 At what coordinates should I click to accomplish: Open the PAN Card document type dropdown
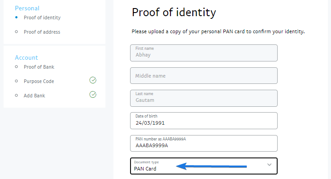pyautogui.click(x=204, y=166)
